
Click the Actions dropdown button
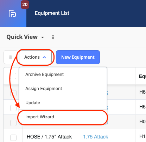coord(35,57)
